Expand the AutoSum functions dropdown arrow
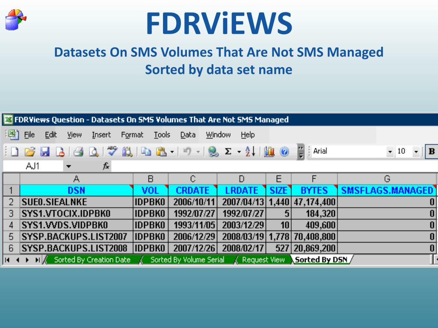 (239, 152)
